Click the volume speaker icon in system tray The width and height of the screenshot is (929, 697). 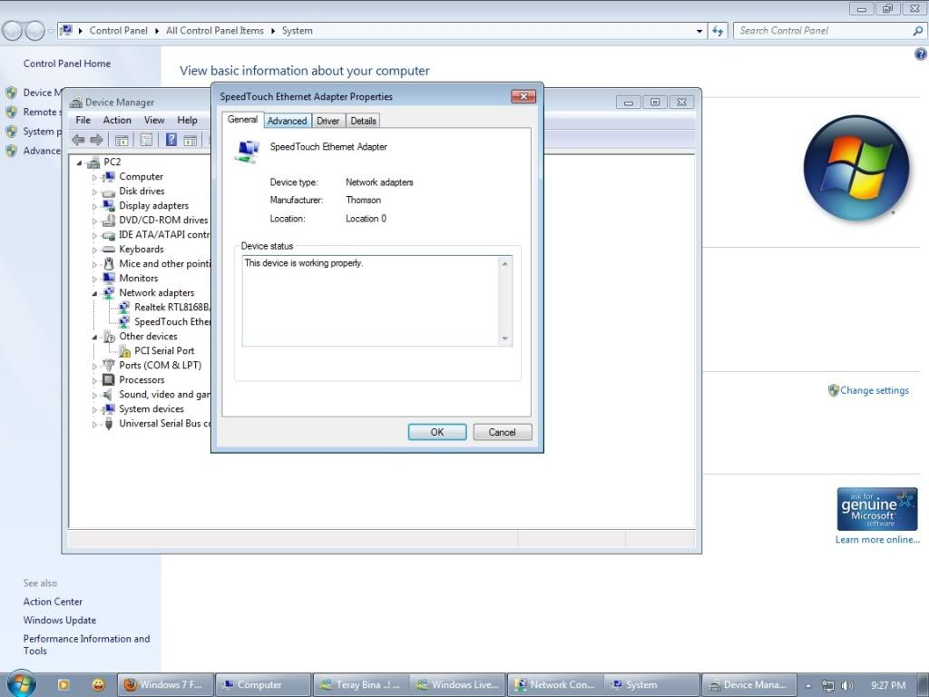point(847,686)
